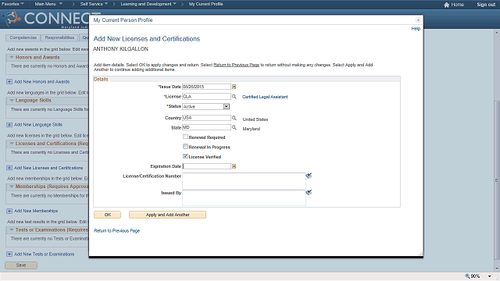Check the Renewal Required checkbox
This screenshot has width=500, height=281.
click(185, 137)
